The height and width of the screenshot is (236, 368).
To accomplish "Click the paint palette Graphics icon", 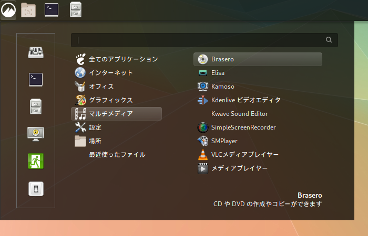I will coord(80,100).
